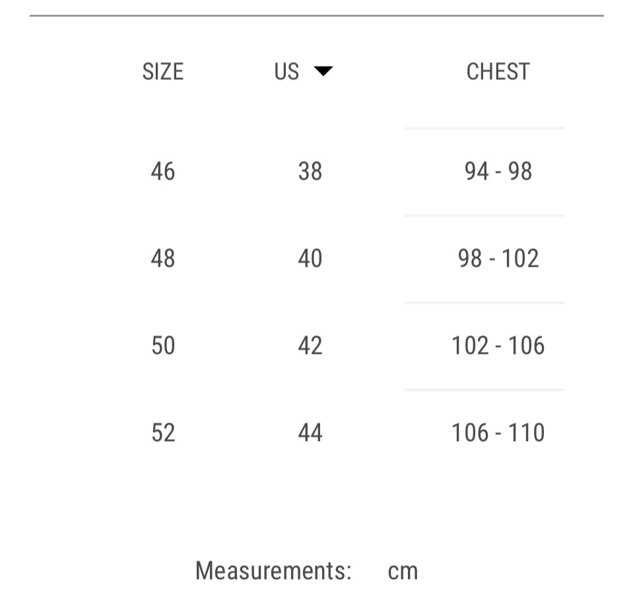Viewport: 633px width, 616px height.
Task: Select size 46 row
Action: (x=162, y=171)
